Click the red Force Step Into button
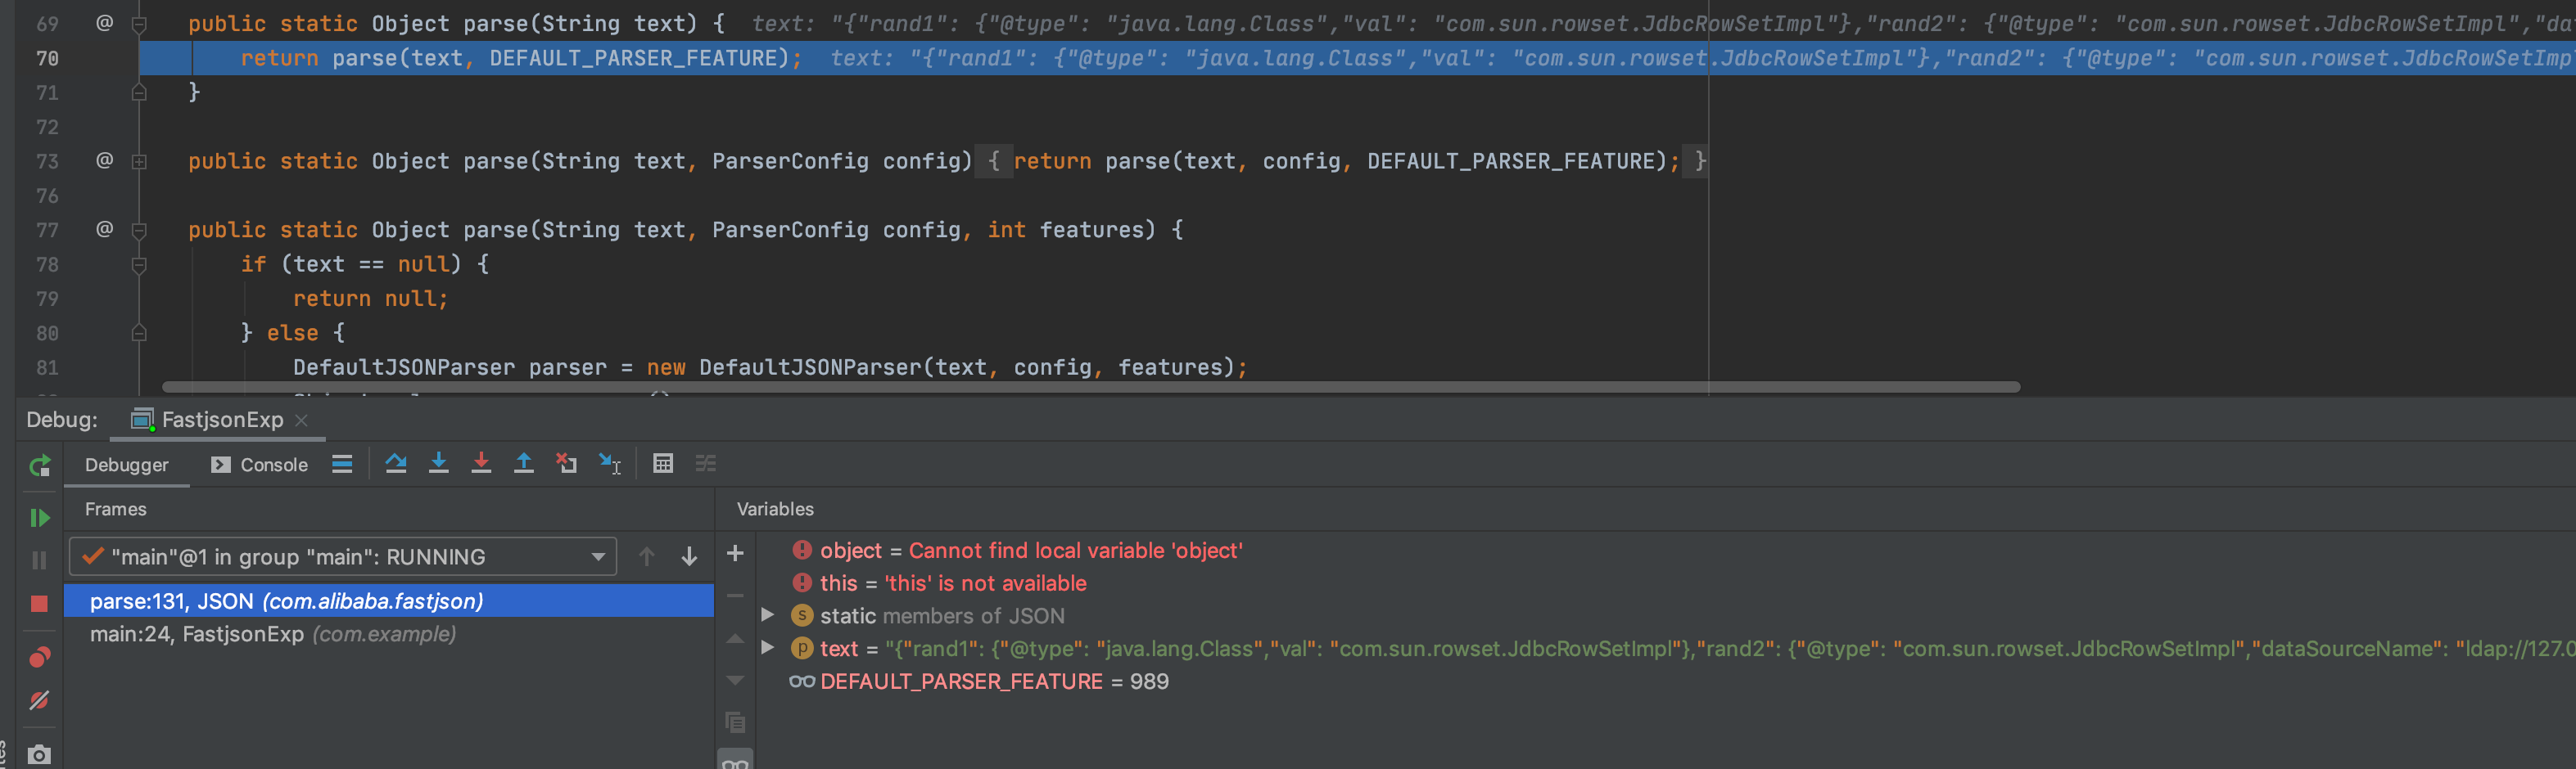Screen dimensions: 2576x769 (x=481, y=463)
